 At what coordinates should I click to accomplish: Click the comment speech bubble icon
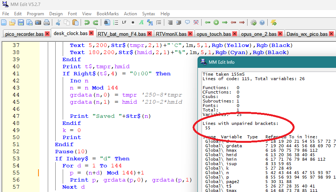click(187, 22)
